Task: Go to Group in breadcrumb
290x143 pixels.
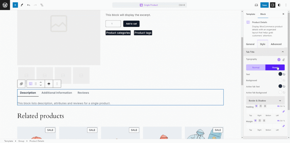Action: point(21,141)
